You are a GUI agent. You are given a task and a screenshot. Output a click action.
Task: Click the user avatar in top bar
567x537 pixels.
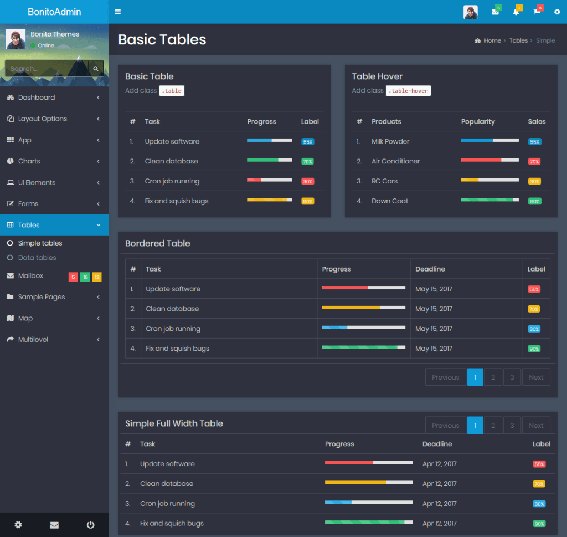point(471,12)
